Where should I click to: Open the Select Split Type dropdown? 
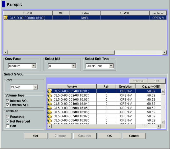click(x=111, y=66)
